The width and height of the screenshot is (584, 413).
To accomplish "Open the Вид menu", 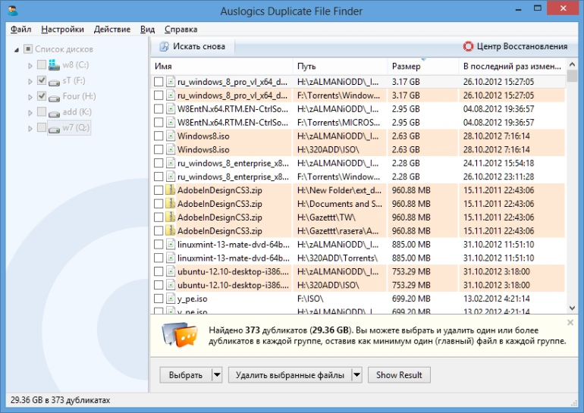I will tap(147, 29).
